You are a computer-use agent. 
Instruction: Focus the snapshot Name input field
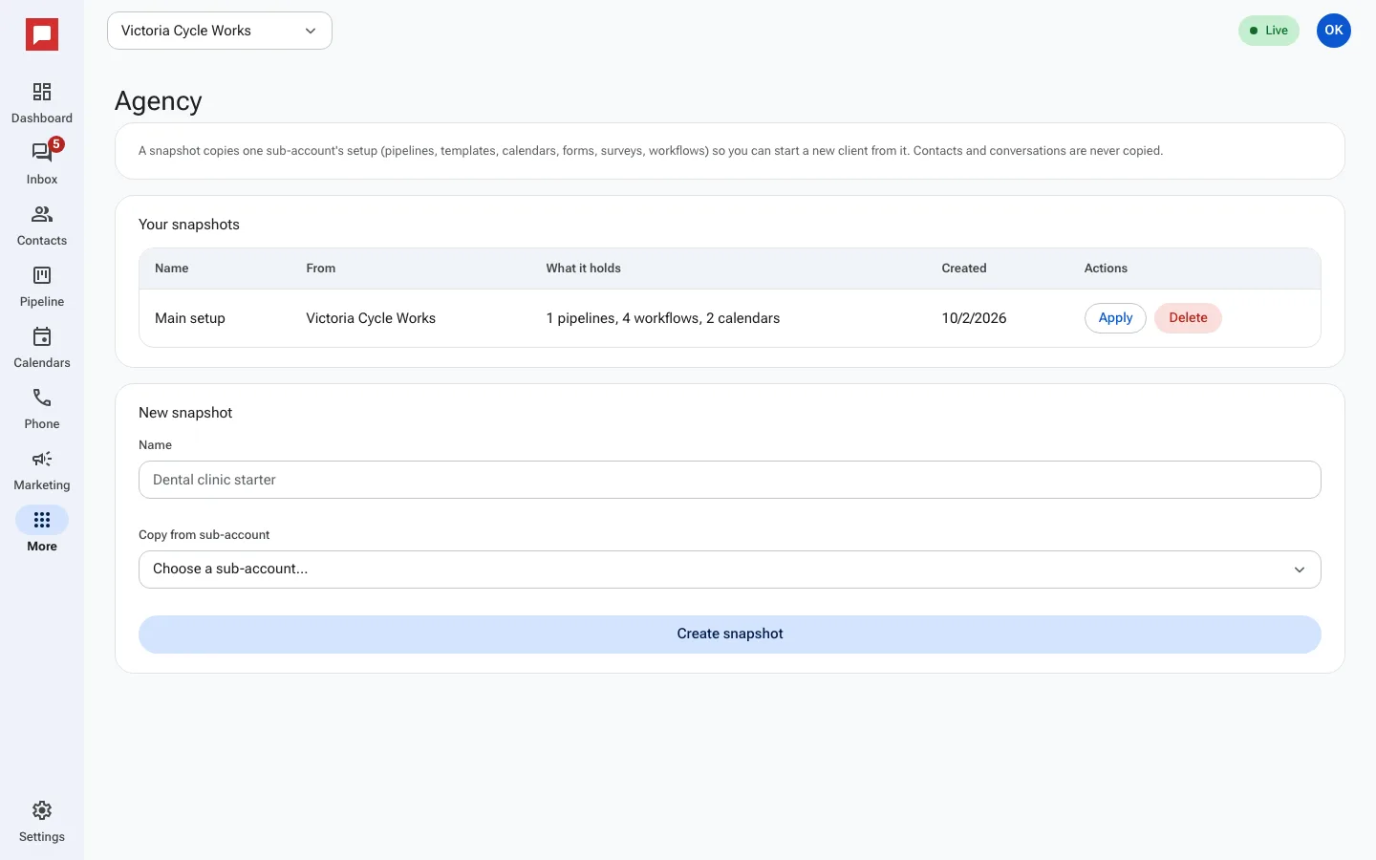coord(730,480)
